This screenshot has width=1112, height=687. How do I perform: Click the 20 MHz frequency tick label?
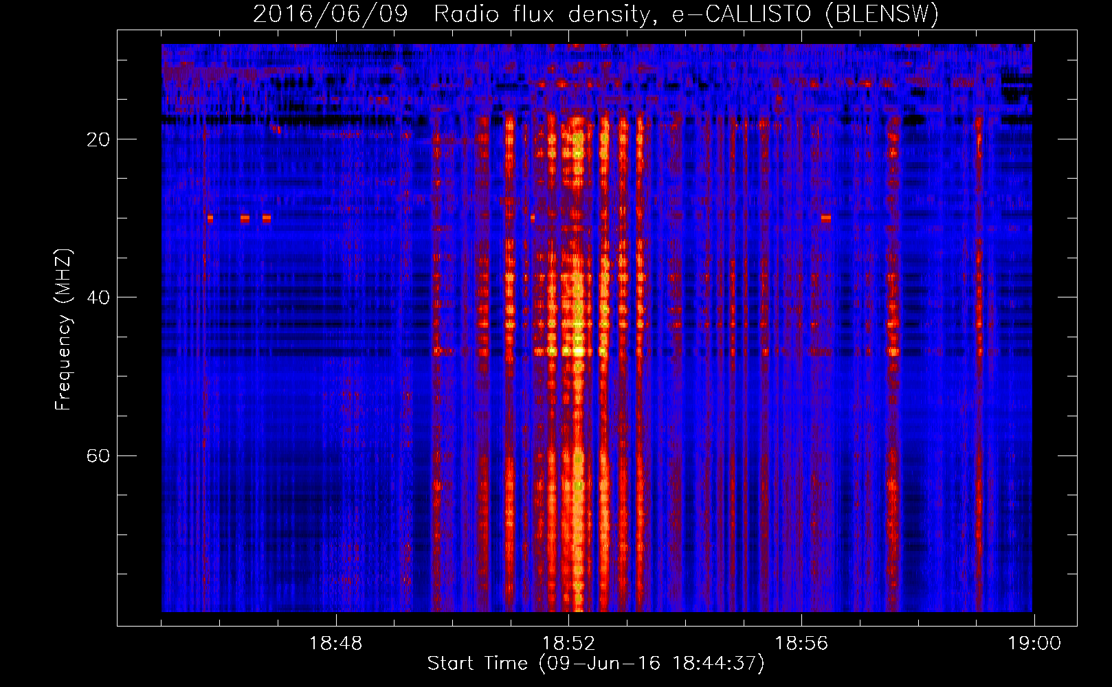tap(98, 139)
